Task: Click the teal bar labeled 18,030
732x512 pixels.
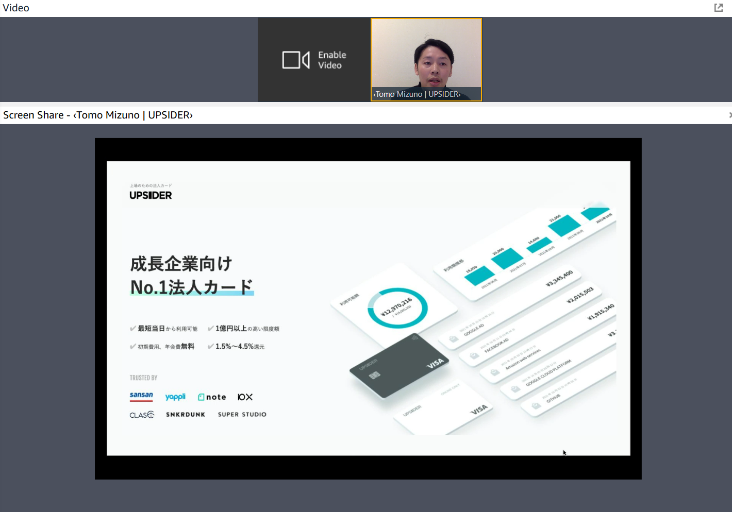Action: tap(480, 276)
